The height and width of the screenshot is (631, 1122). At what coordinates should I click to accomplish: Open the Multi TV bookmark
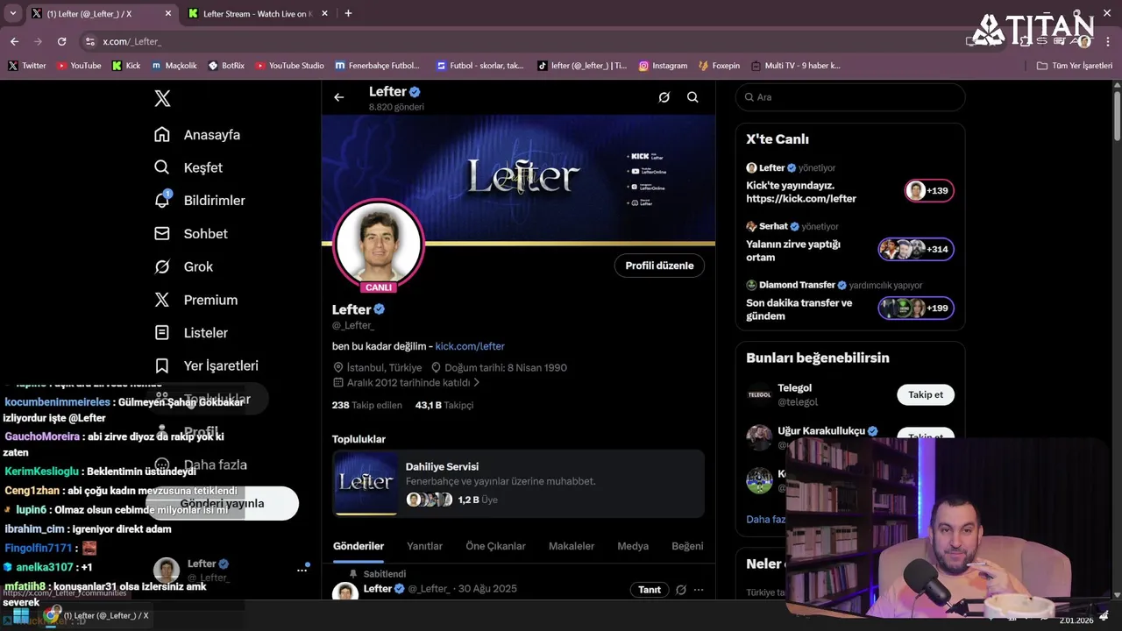(x=795, y=66)
